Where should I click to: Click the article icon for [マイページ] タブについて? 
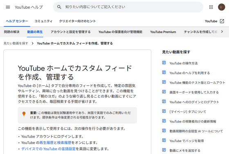[x=164, y=111]
